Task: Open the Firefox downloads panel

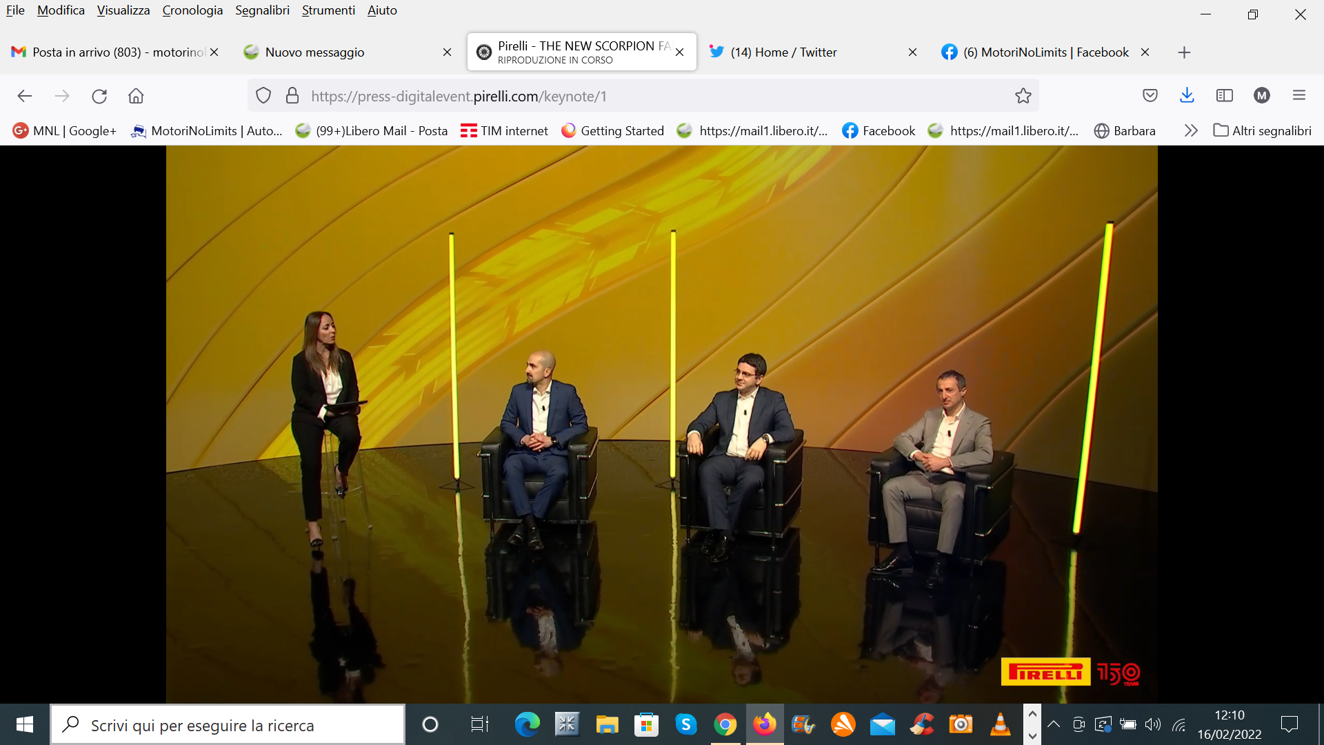Action: click(1187, 96)
